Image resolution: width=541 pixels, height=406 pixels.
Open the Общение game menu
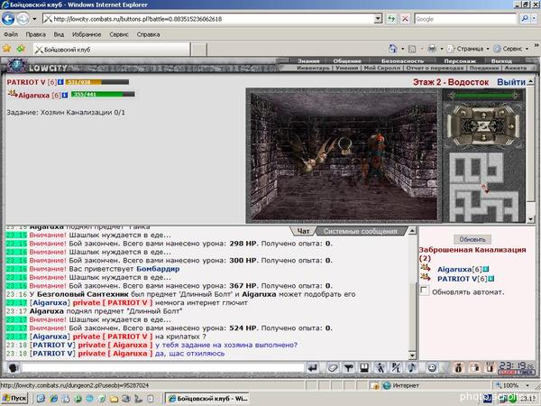tap(347, 60)
